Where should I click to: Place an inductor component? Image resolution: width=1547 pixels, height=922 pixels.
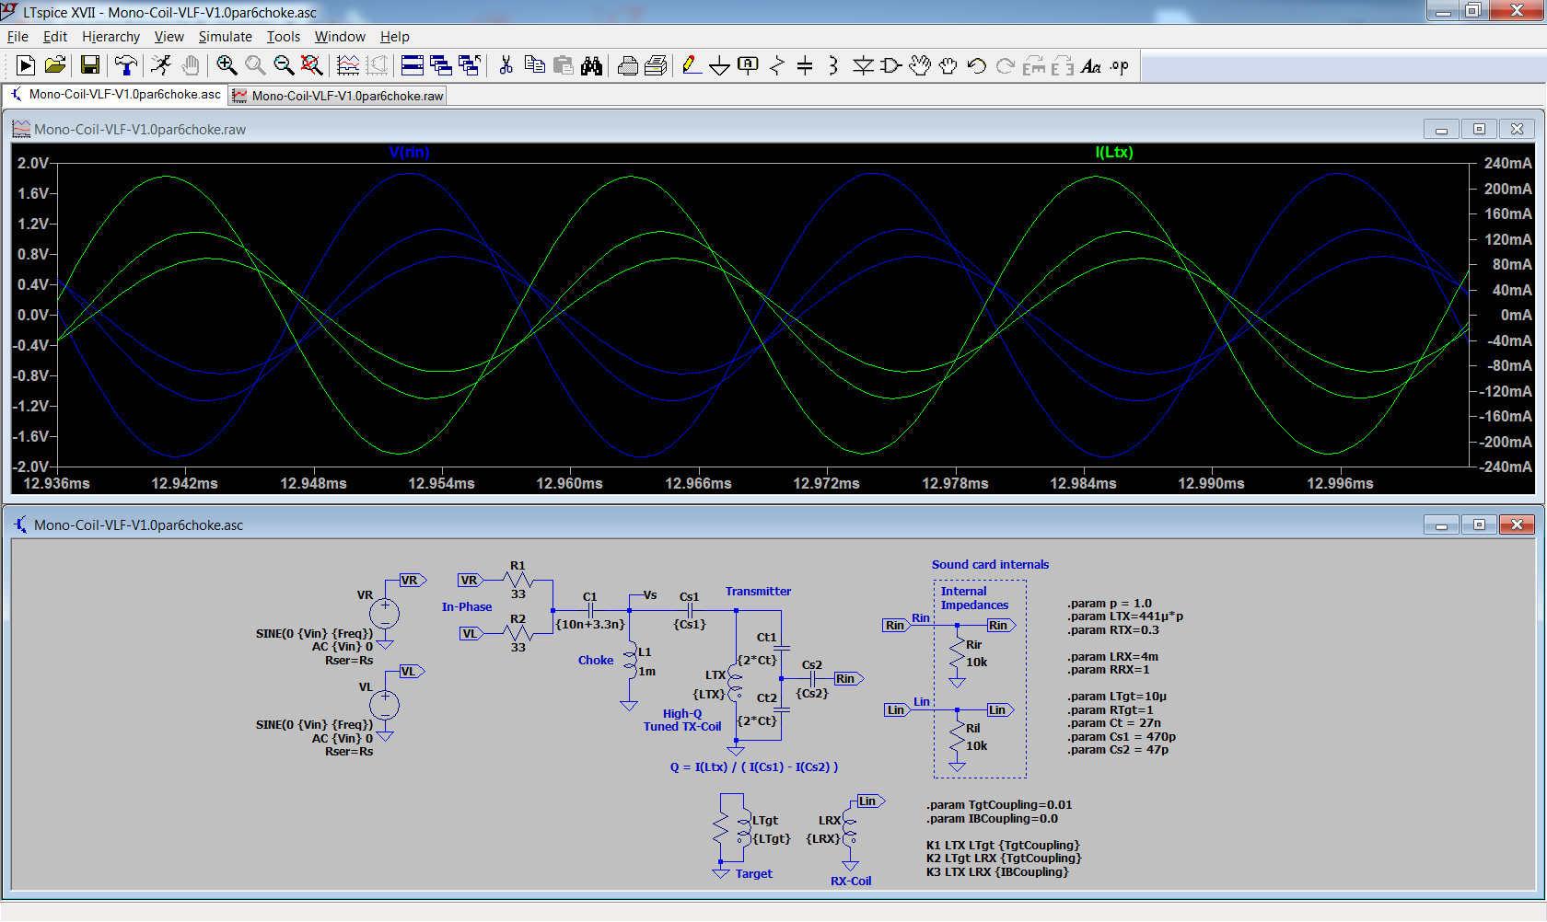pyautogui.click(x=833, y=65)
